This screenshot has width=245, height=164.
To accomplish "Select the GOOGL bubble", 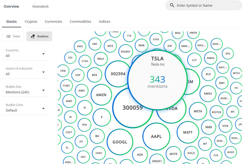I will click(120, 142).
